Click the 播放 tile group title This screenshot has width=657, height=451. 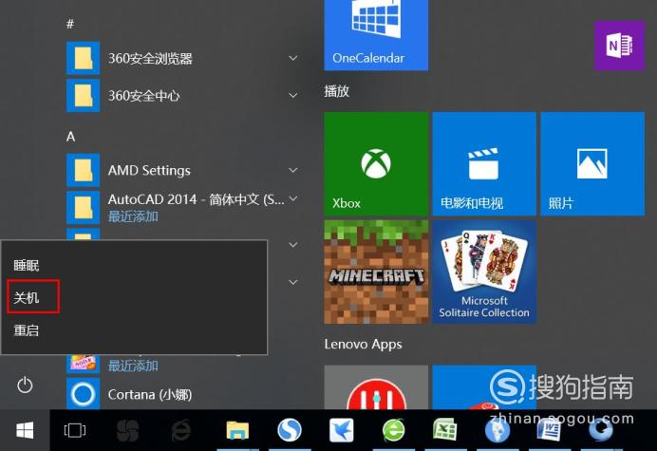point(336,91)
